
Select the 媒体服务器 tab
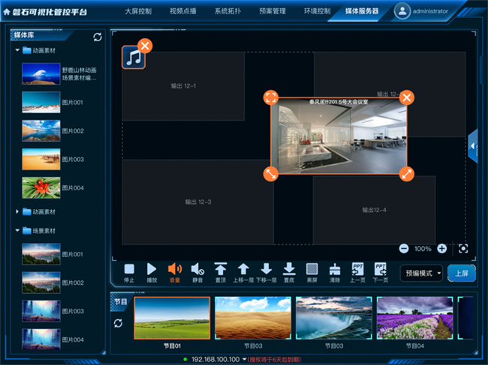[362, 11]
